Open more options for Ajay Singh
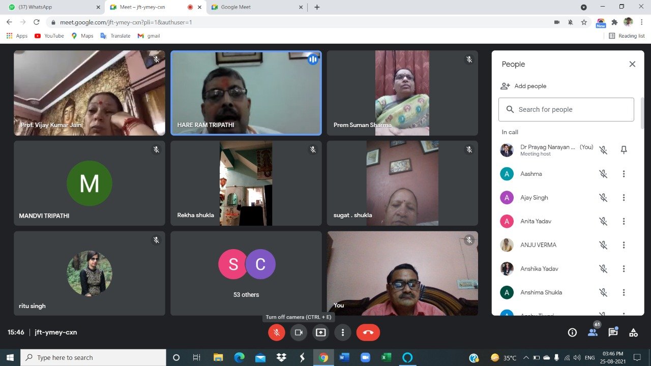This screenshot has width=651, height=366. [624, 197]
